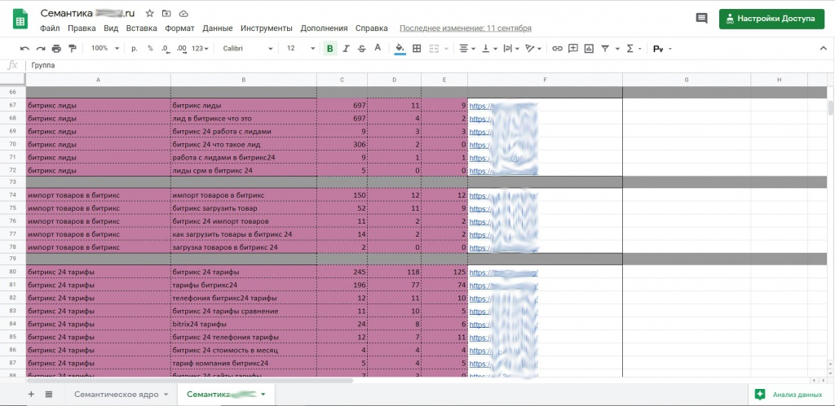Insert a link using the toolbar icon

(x=558, y=49)
